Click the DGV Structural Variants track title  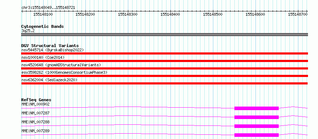[50, 46]
